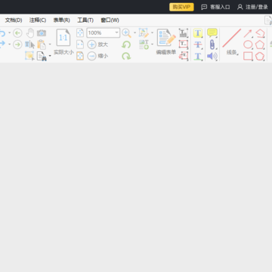The width and height of the screenshot is (272, 272).
Task: Select the magnifier zoom tool
Action: (x=126, y=33)
